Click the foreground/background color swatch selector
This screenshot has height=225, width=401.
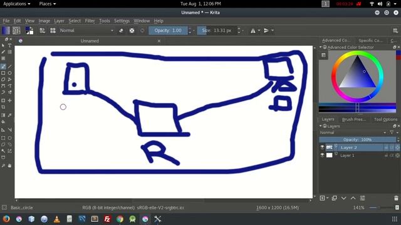pos(29,31)
